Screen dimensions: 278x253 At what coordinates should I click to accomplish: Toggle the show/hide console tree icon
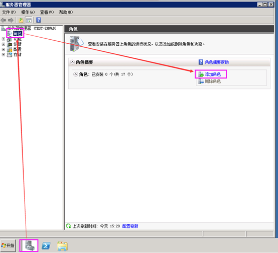click(x=29, y=20)
